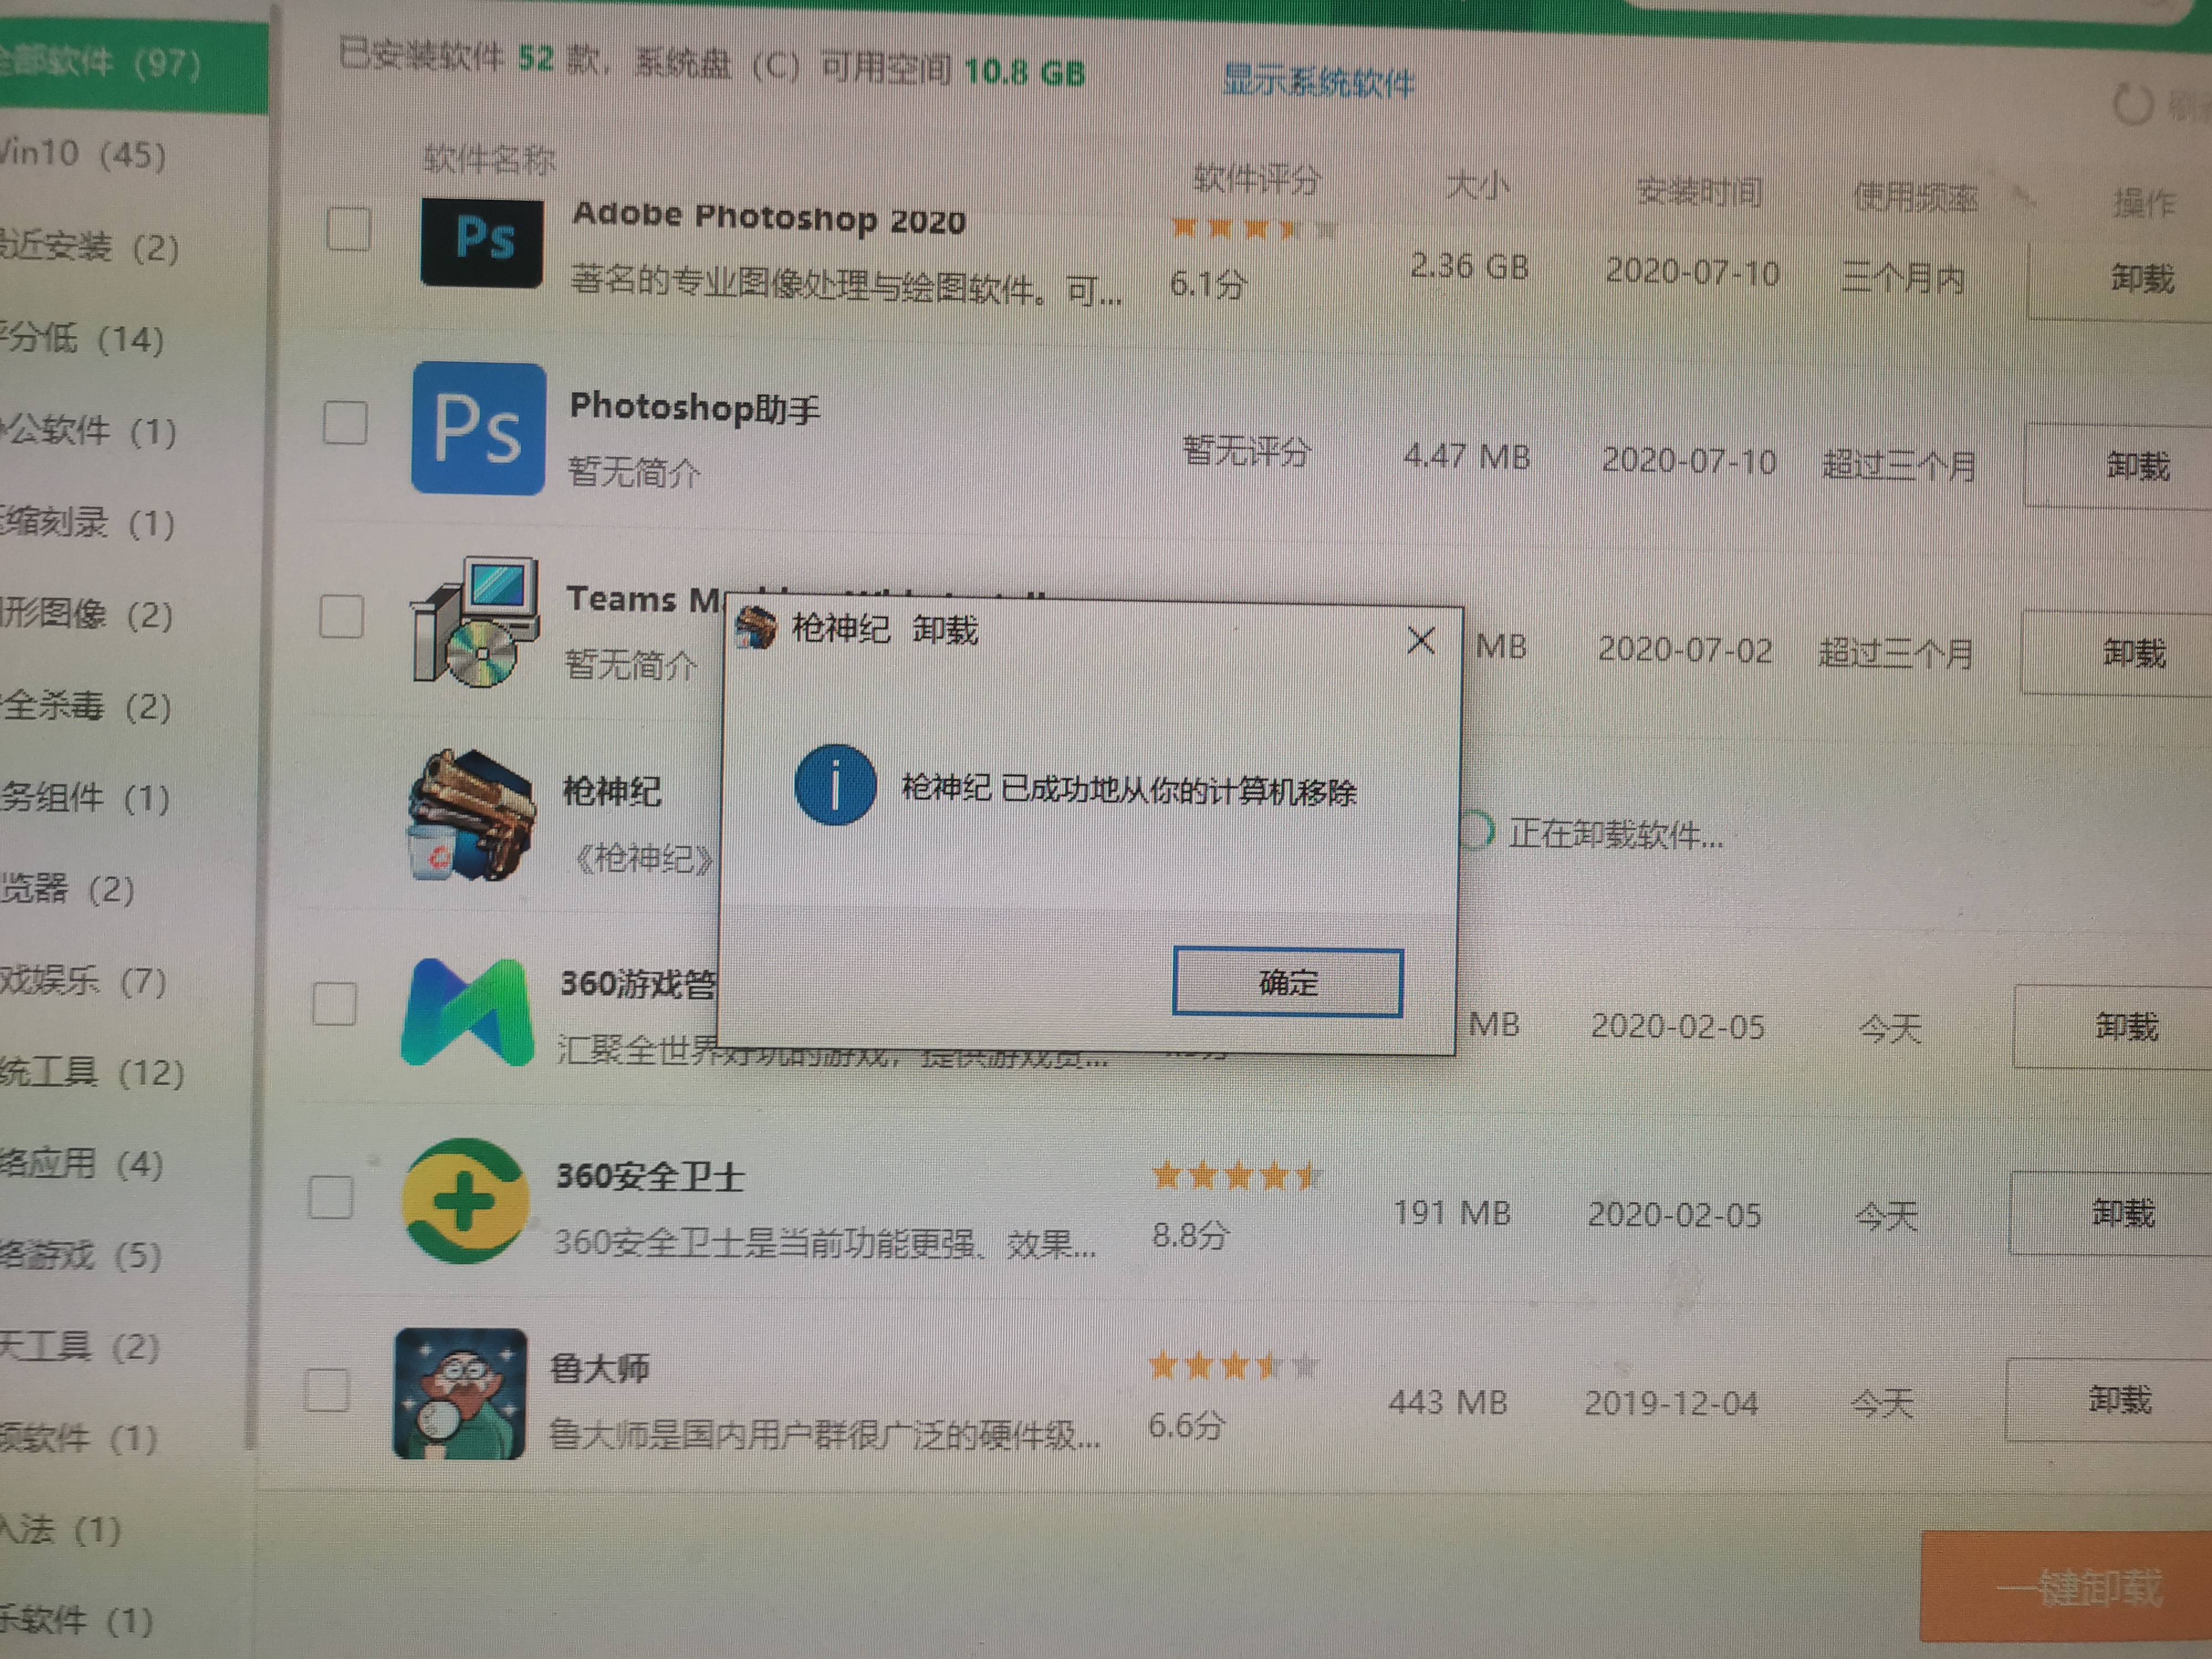The image size is (2212, 1659).
Task: Click the 软件名称 column header
Action: click(489, 159)
